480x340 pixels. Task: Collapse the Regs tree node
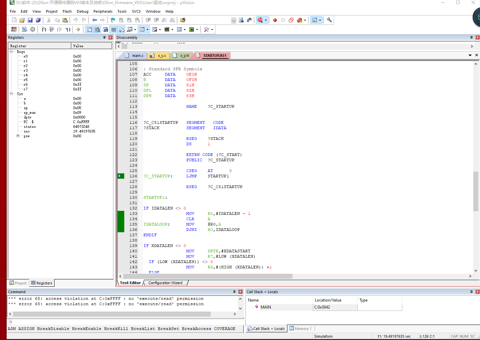(x=11, y=52)
